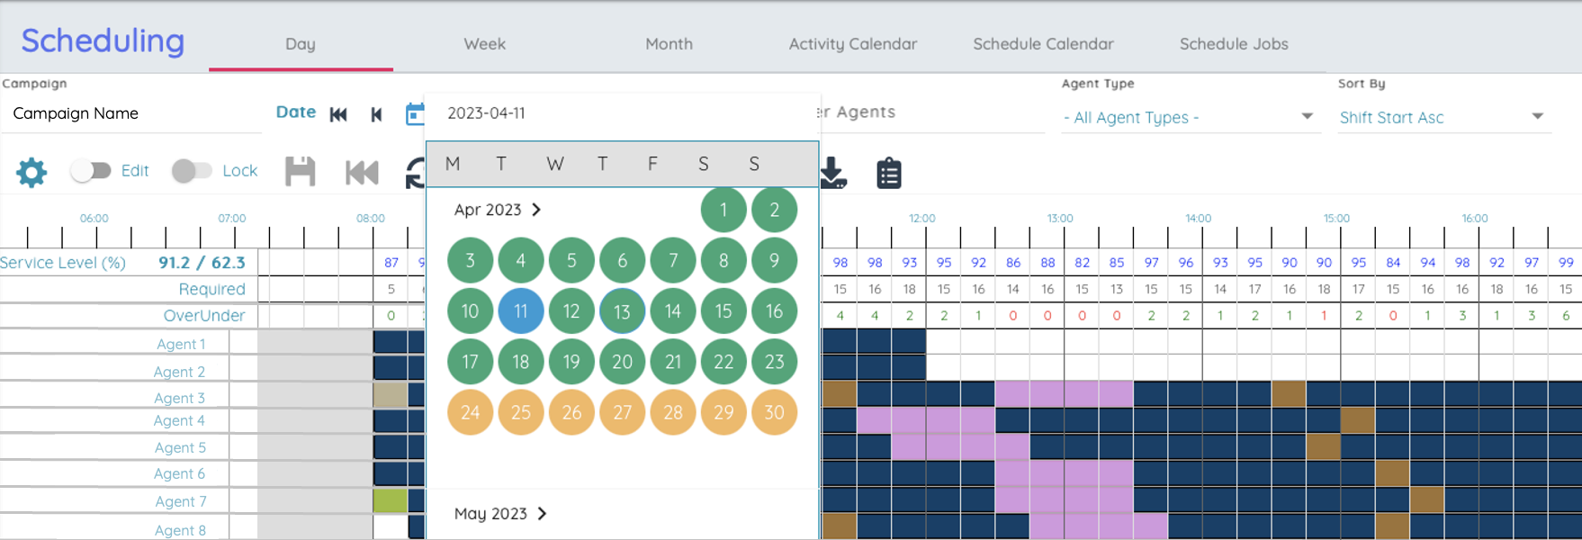This screenshot has width=1582, height=540.
Task: Open the settings gear icon
Action: coord(31,172)
